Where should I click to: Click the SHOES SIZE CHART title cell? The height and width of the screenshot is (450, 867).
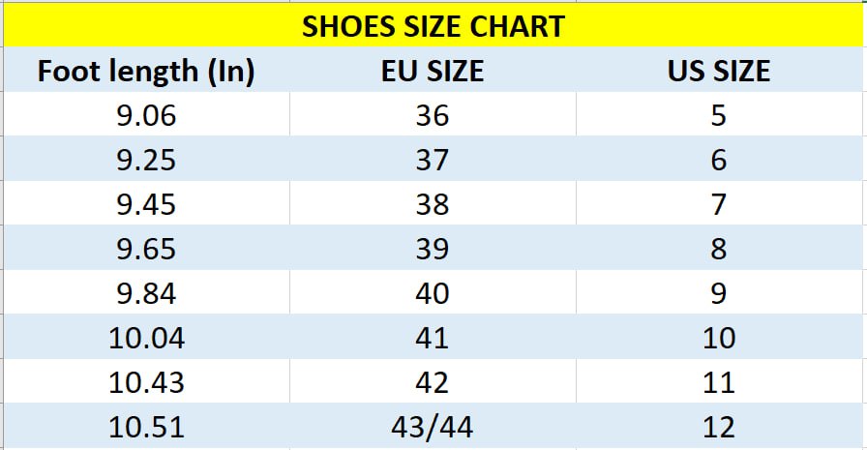point(433,26)
